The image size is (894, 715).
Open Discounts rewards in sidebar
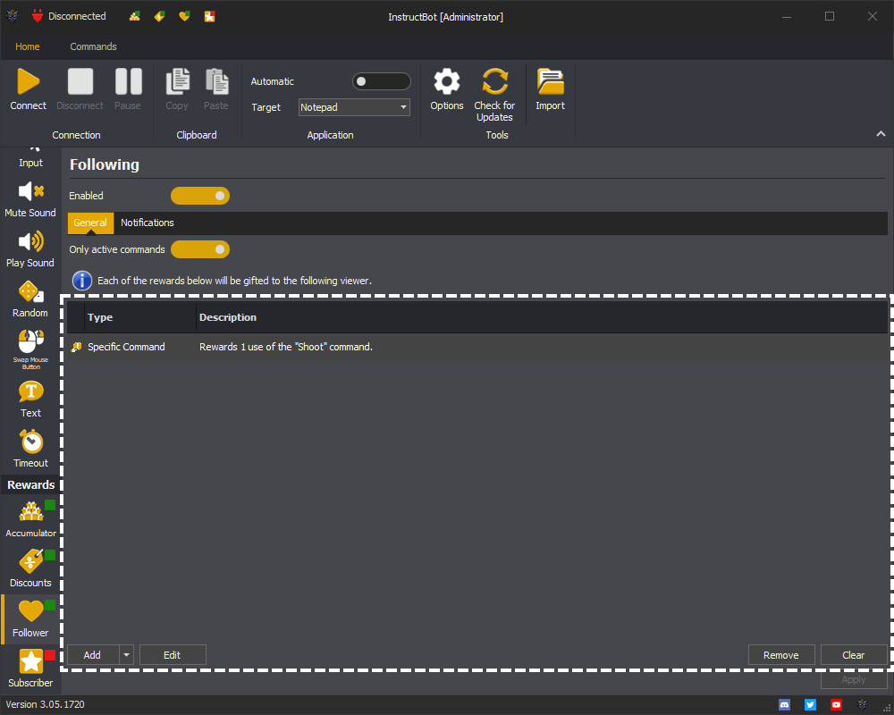click(30, 569)
